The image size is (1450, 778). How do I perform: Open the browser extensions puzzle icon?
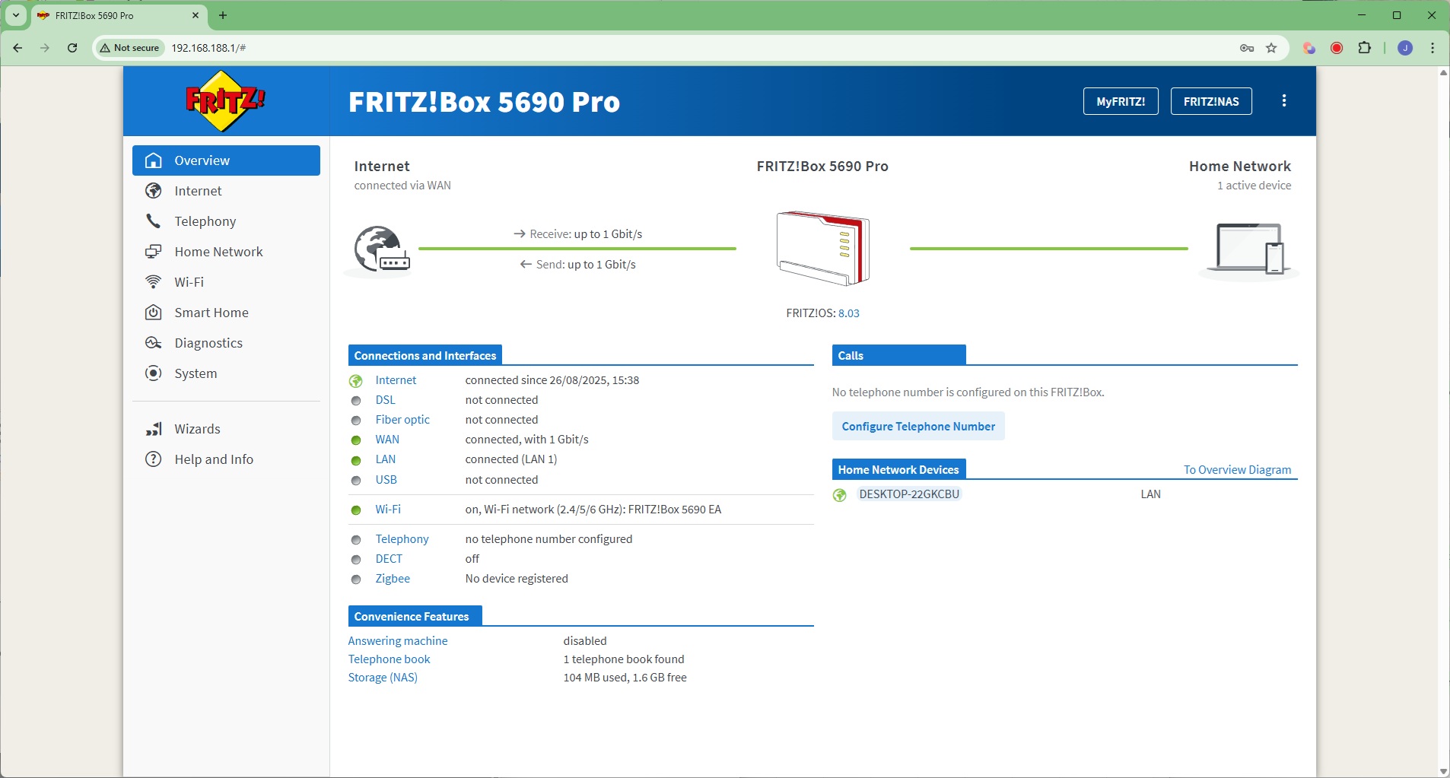(1365, 48)
